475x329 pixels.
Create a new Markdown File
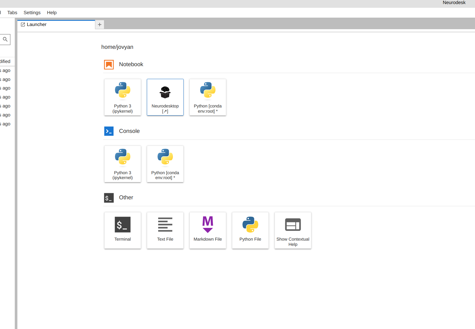(208, 230)
